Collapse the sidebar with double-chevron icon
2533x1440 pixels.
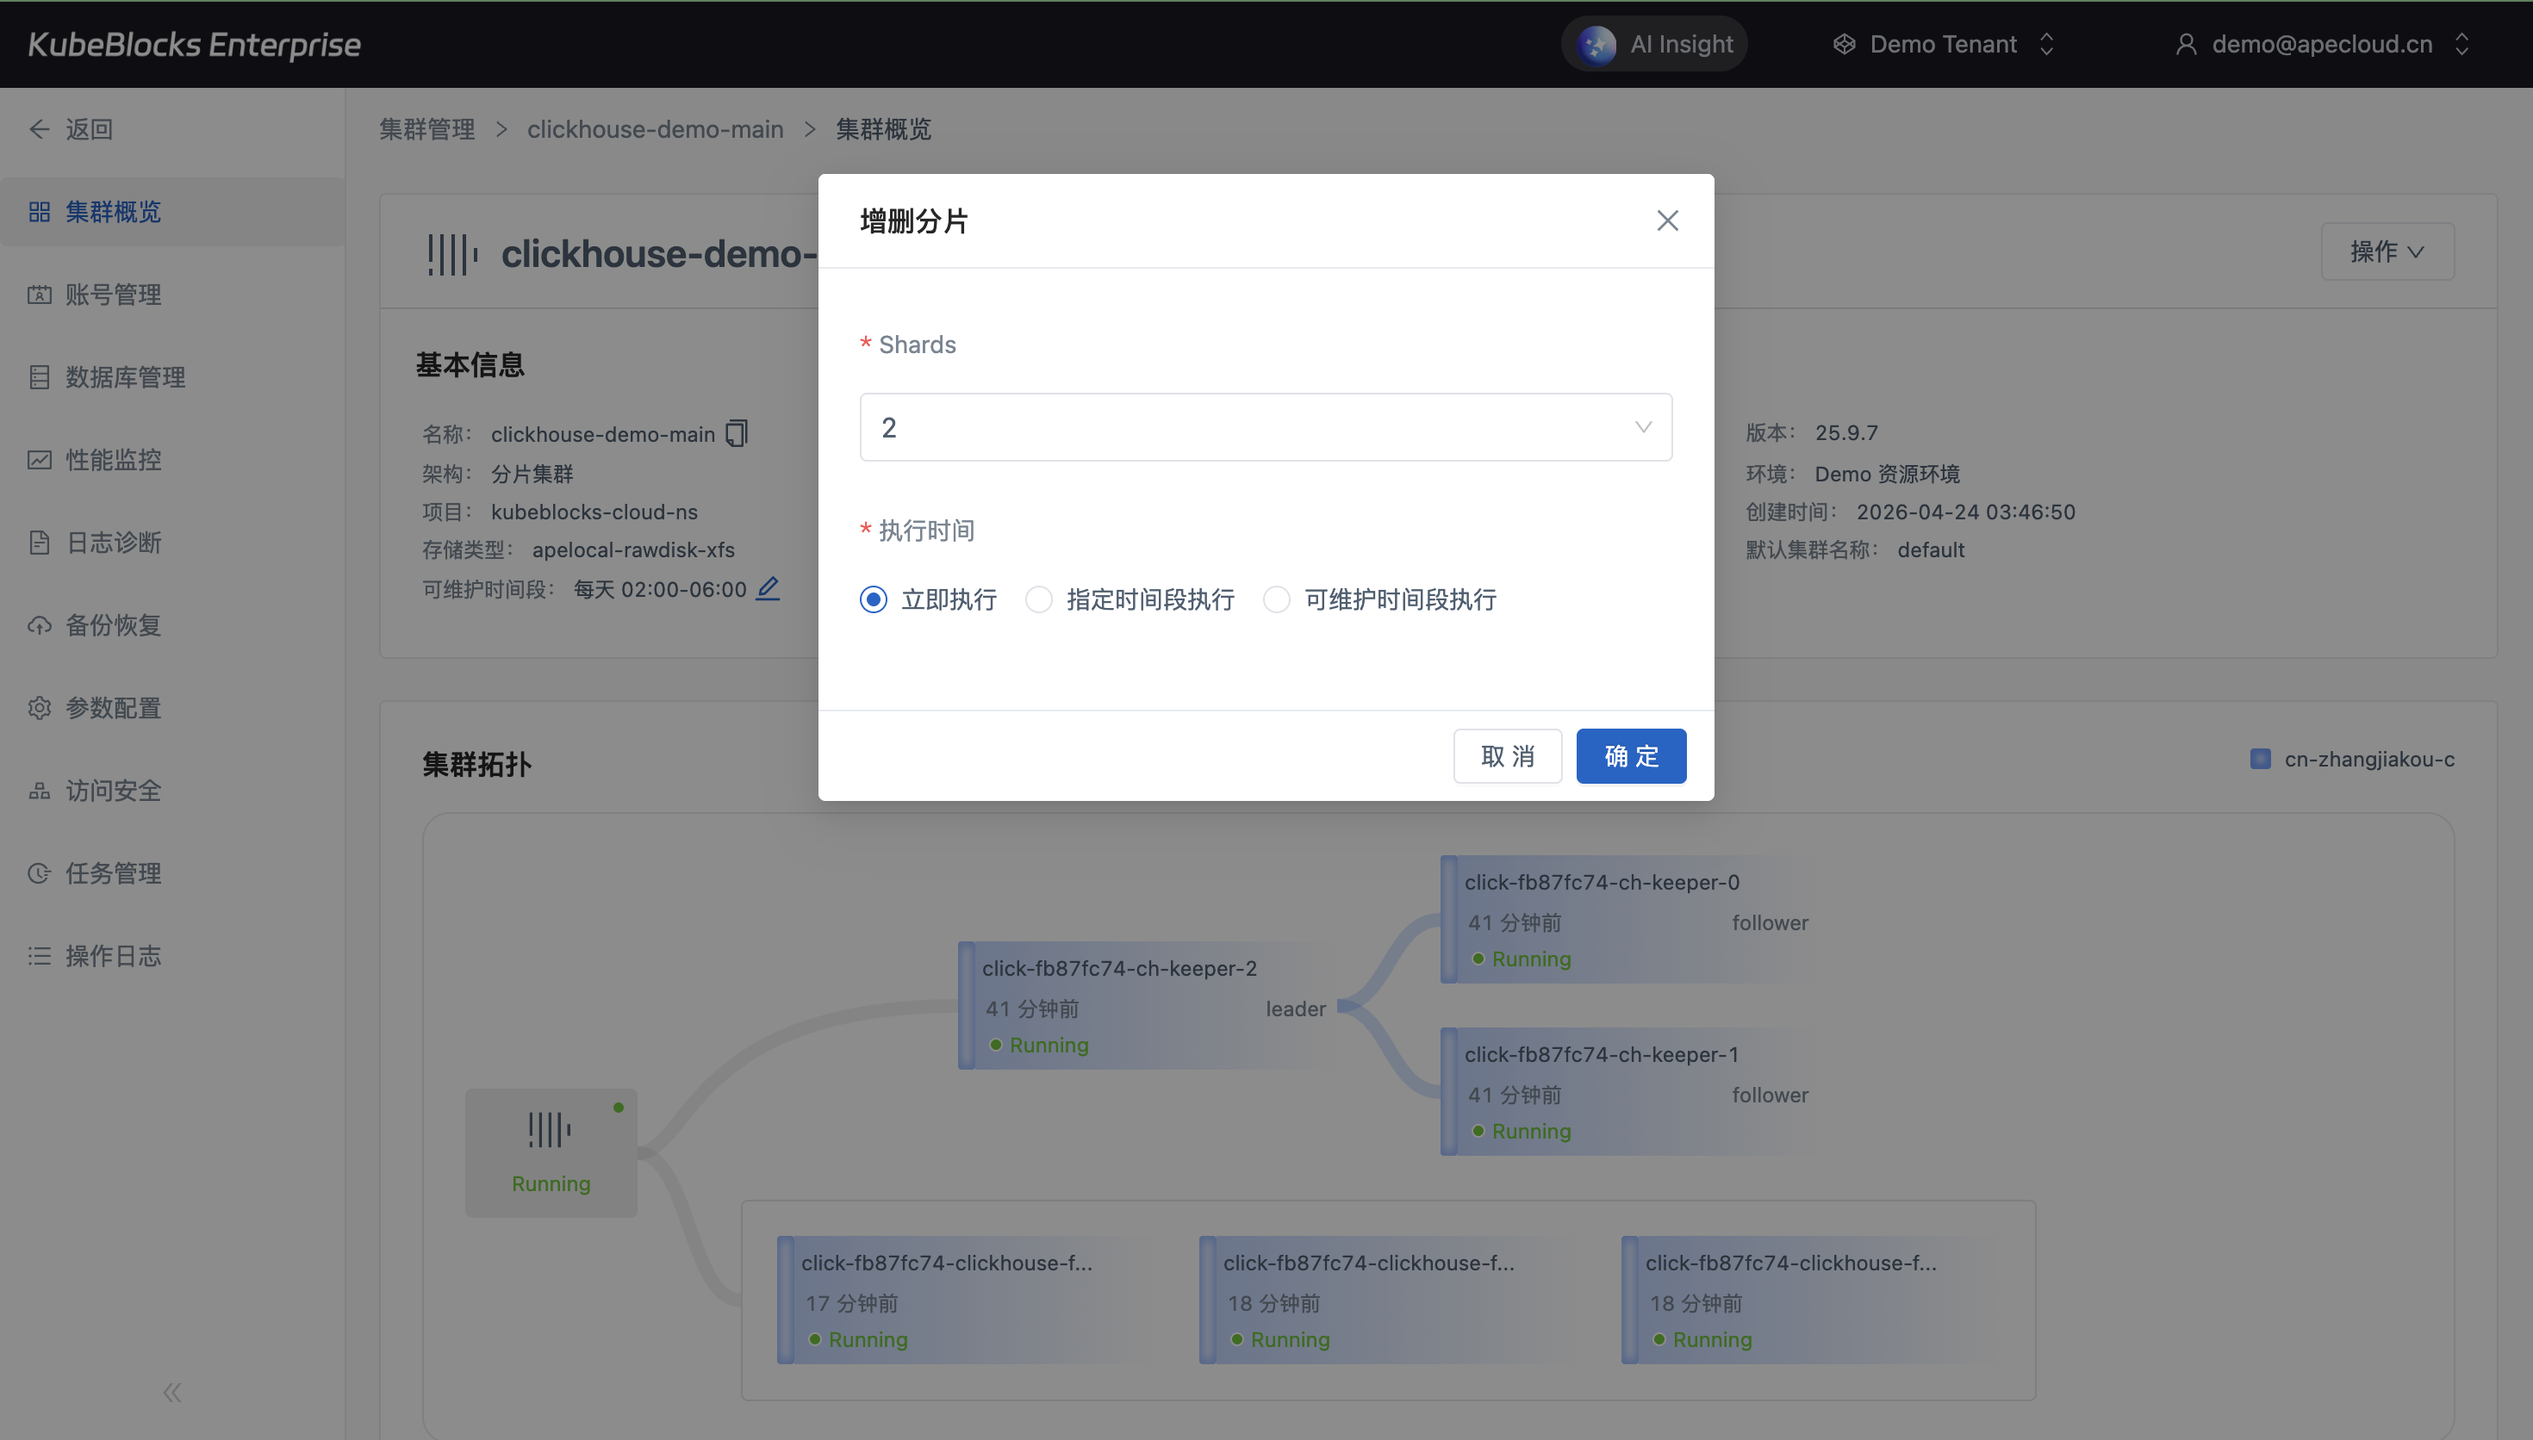[172, 1393]
